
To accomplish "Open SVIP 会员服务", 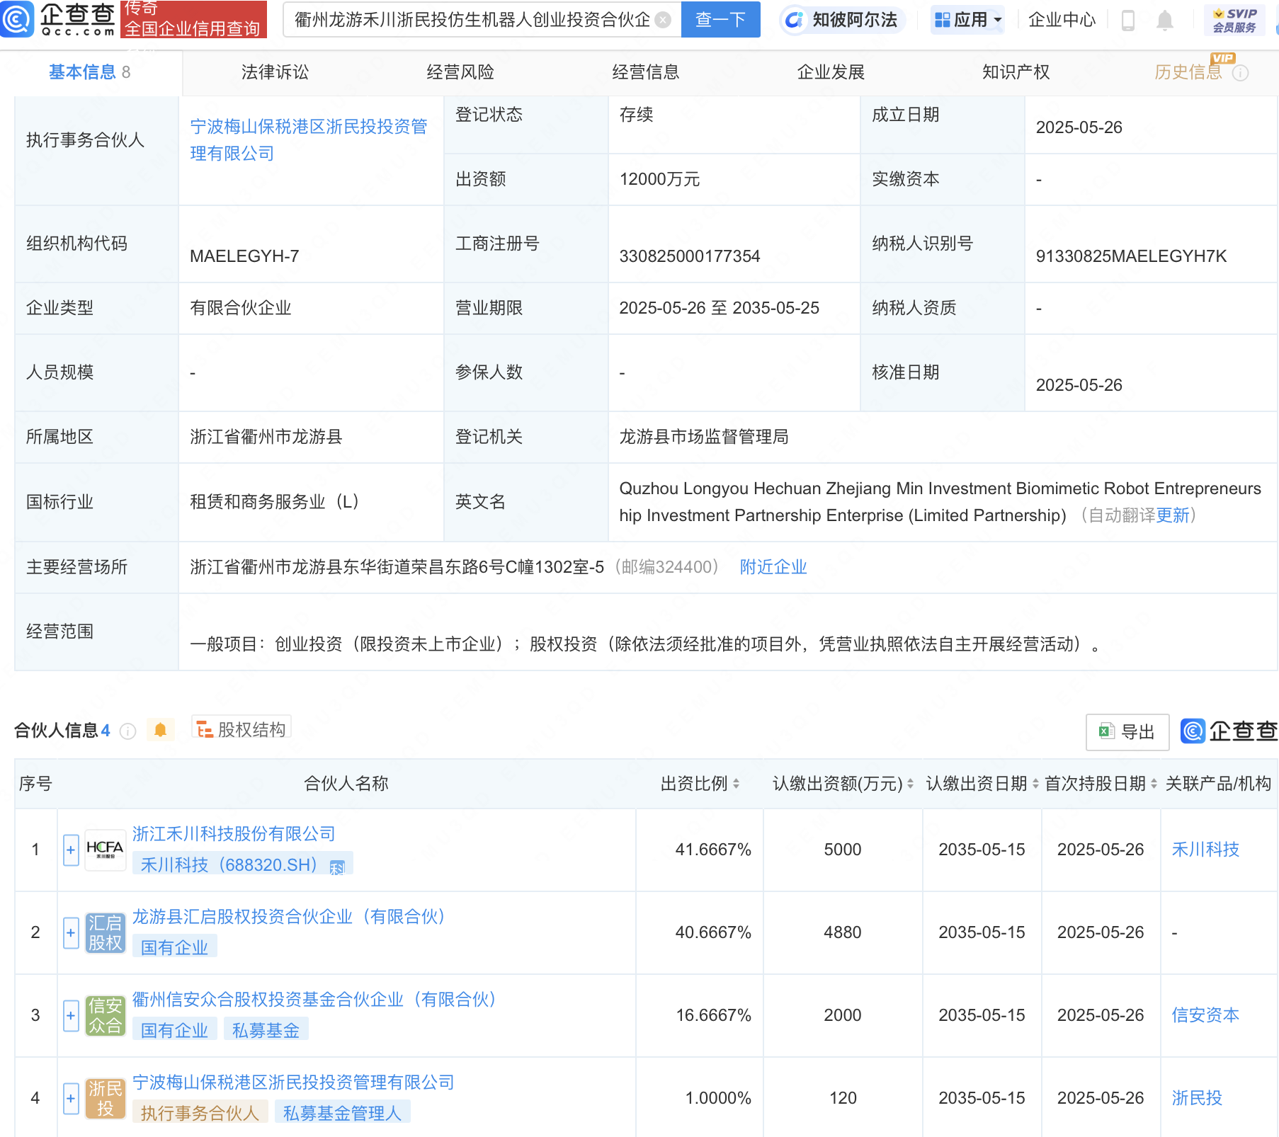I will 1234,20.
